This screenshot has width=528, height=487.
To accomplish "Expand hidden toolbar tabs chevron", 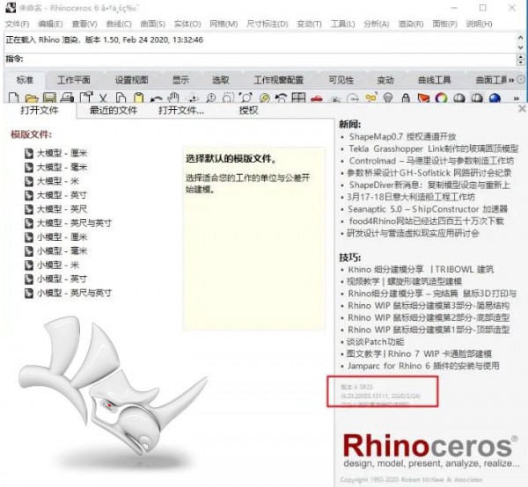I will tap(511, 80).
